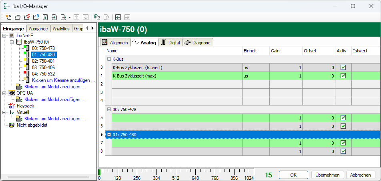Screen dimensions: 381x181
Task: Click the Abbrechen button
Action: point(361,175)
